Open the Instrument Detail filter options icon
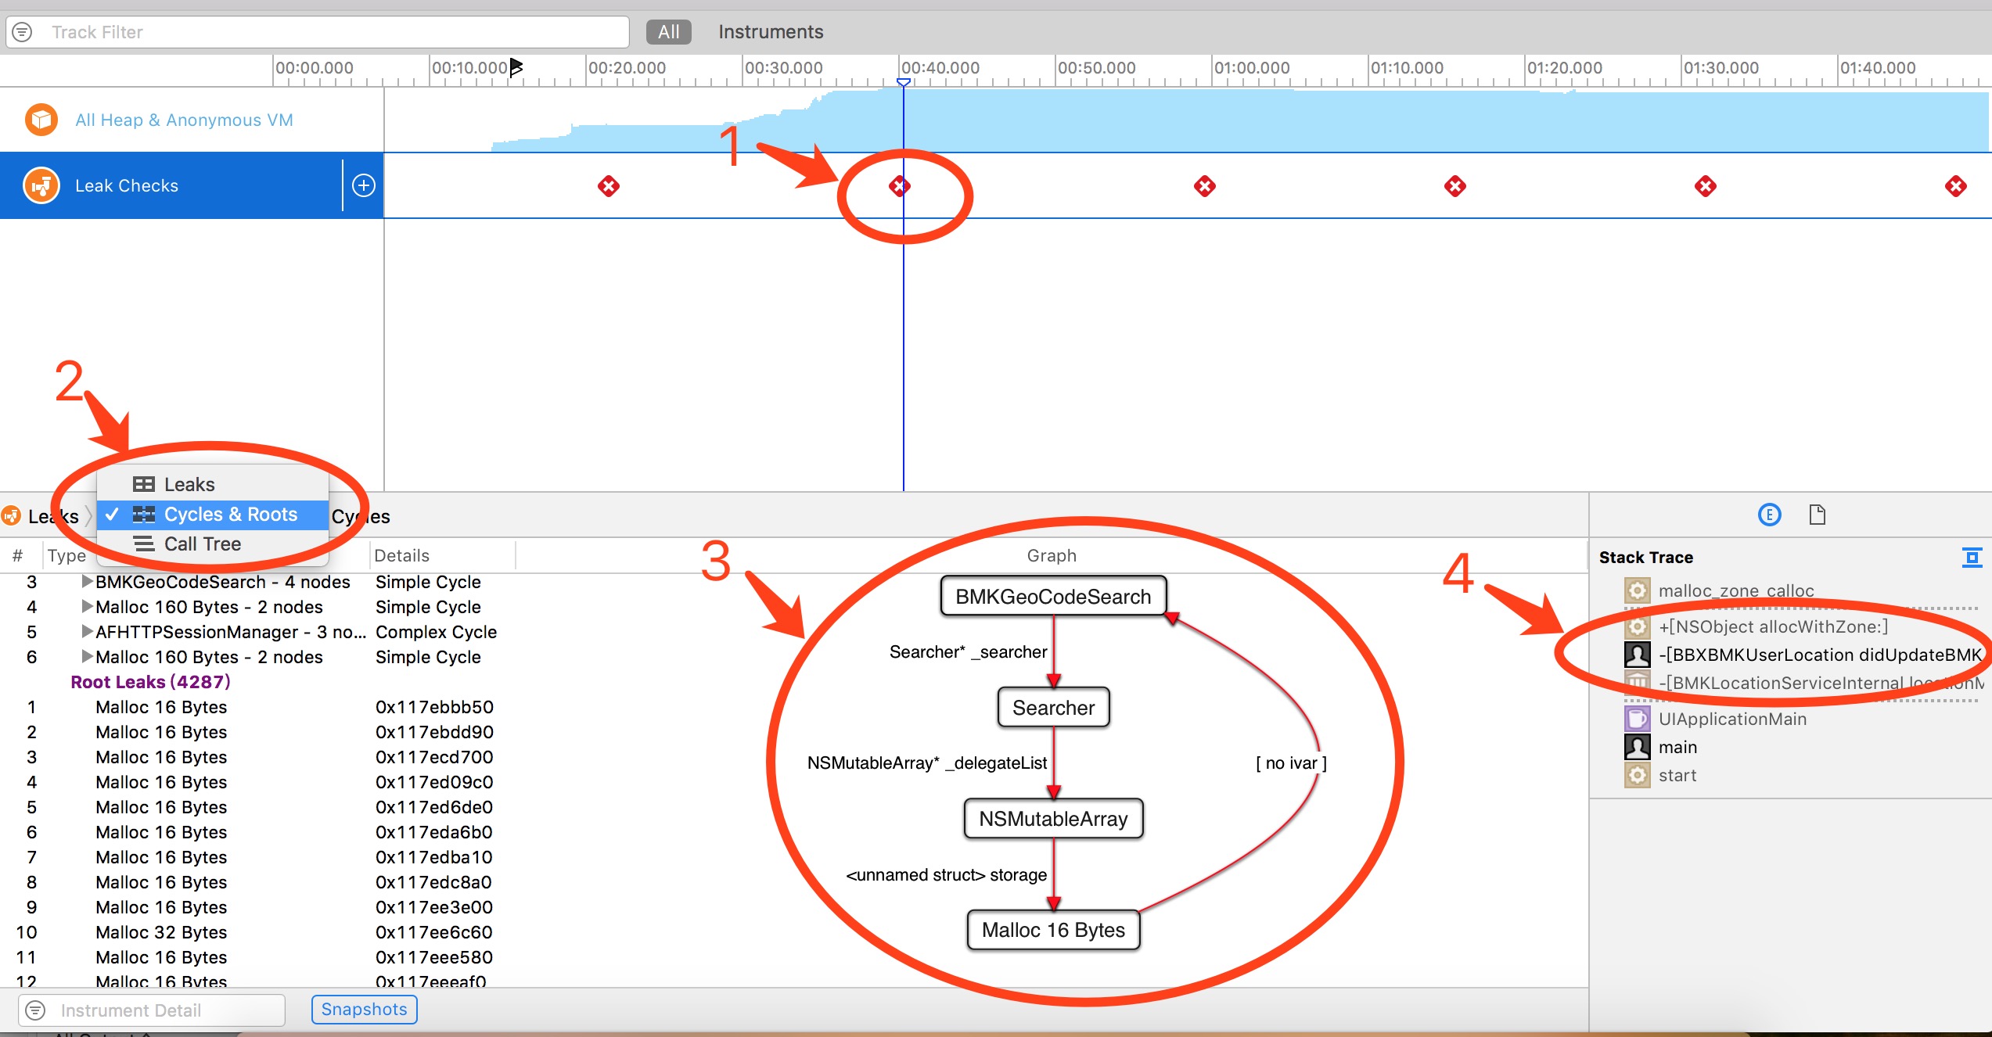Screen dimensions: 1992x1037 [35, 1010]
